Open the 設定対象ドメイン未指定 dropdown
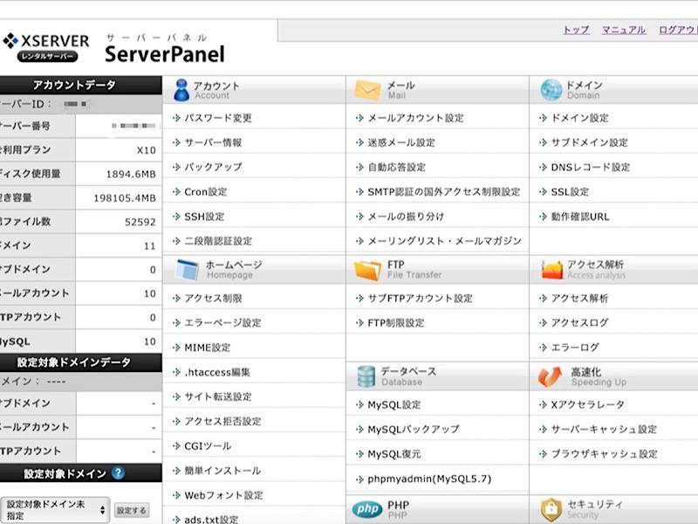698x524 pixels. [x=55, y=510]
